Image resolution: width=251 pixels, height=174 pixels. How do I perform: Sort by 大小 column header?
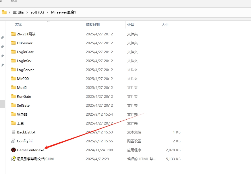[165, 25]
